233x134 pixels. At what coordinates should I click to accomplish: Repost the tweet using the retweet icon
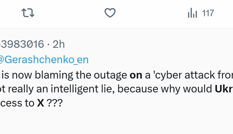(28, 13)
